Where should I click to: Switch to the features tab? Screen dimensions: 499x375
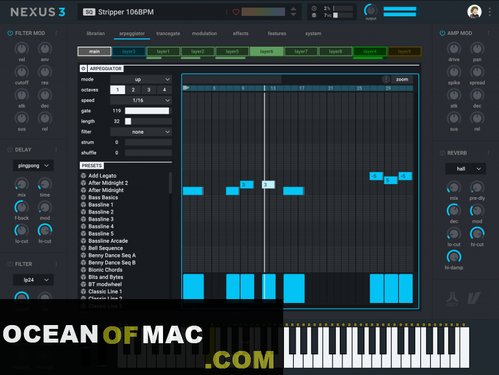click(x=277, y=33)
